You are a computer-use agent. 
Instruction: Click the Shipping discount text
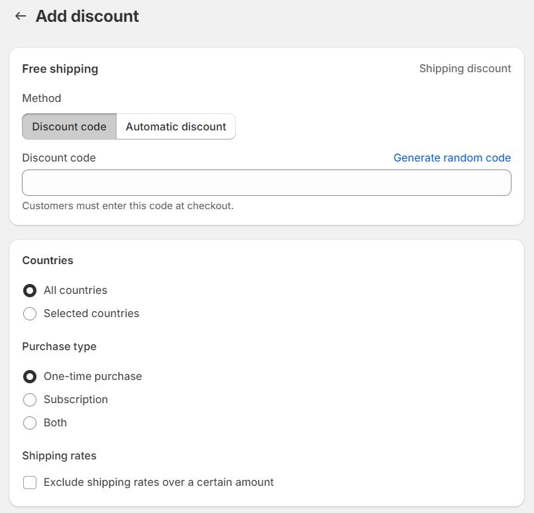(x=464, y=69)
